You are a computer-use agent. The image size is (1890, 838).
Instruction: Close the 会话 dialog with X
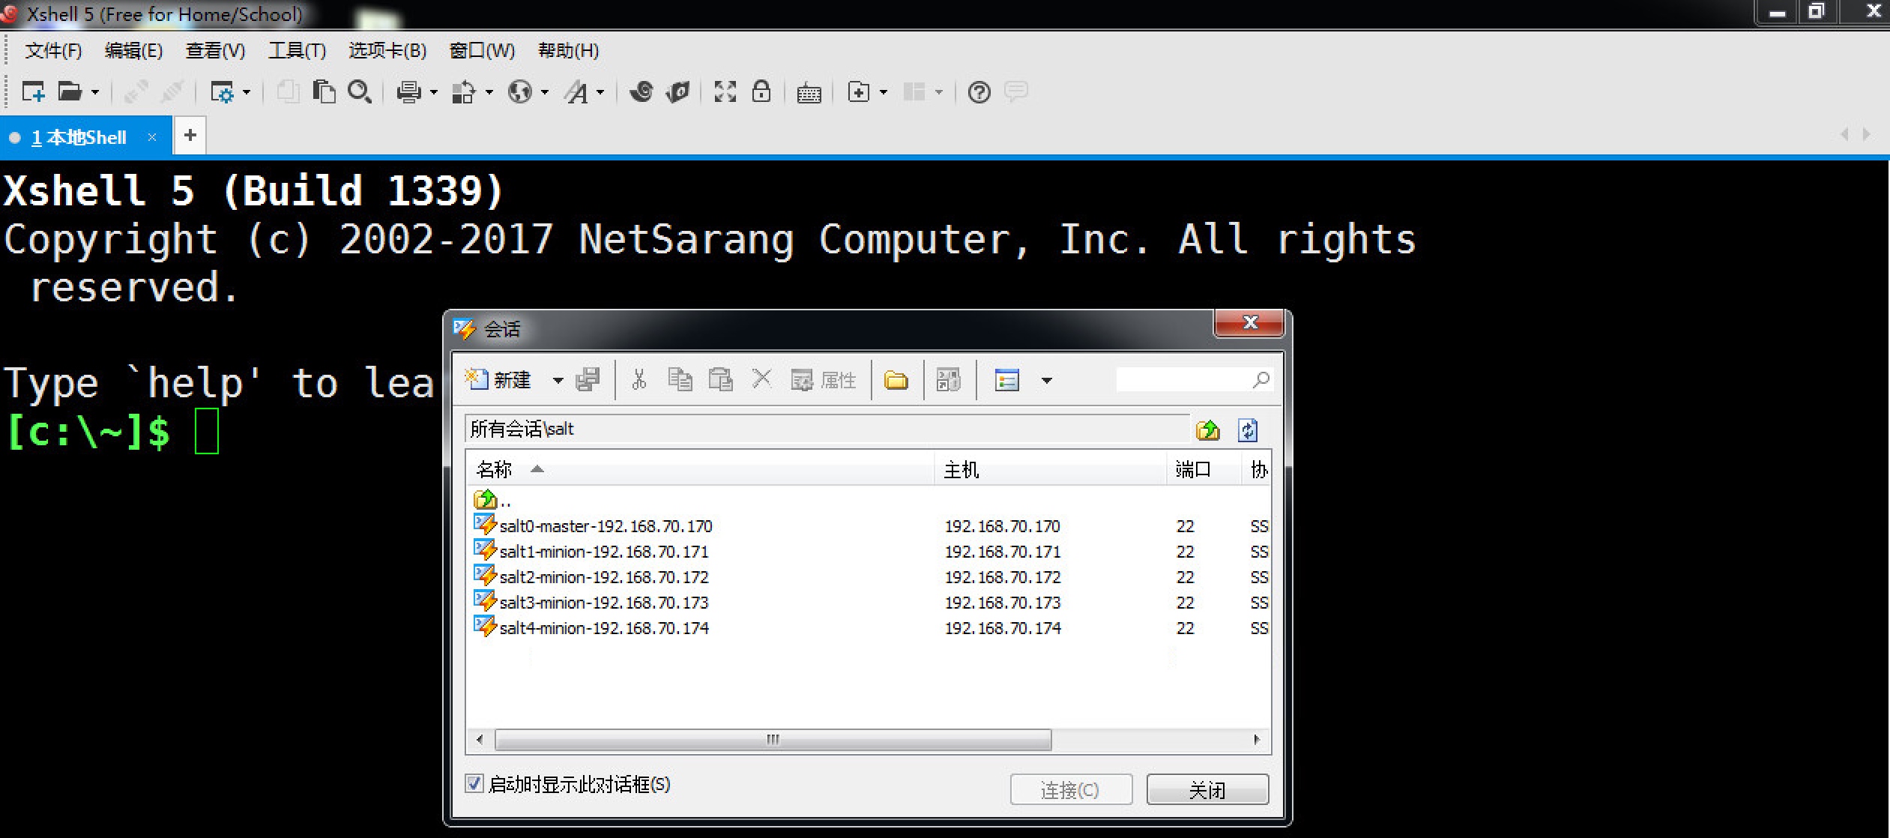(x=1249, y=323)
